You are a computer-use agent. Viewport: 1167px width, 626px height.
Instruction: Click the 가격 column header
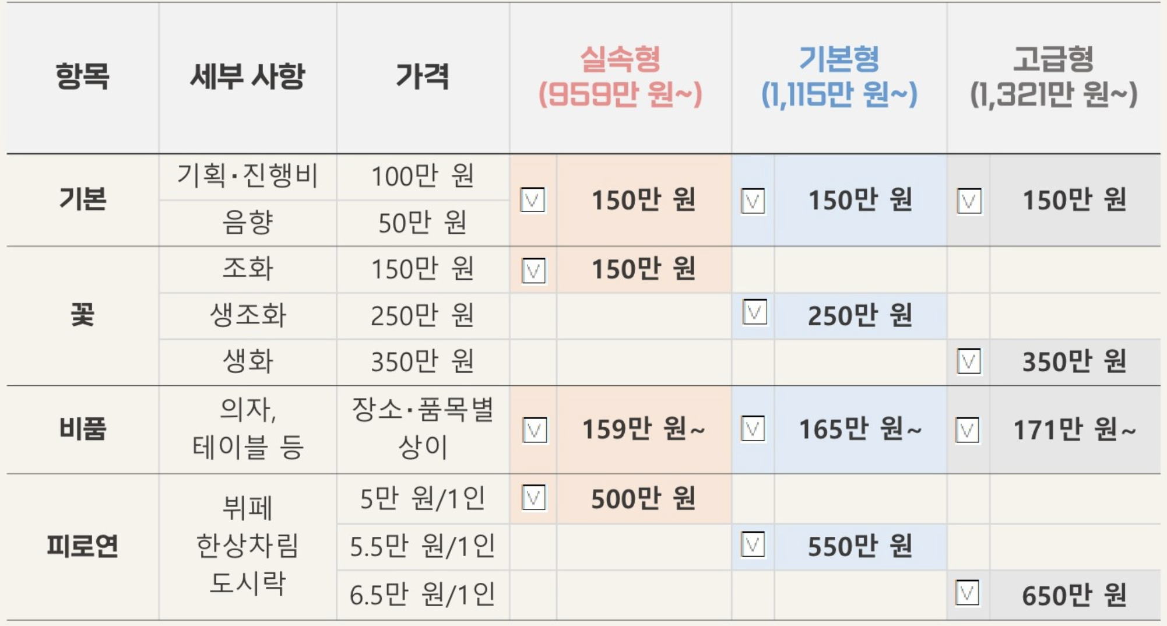coord(423,77)
